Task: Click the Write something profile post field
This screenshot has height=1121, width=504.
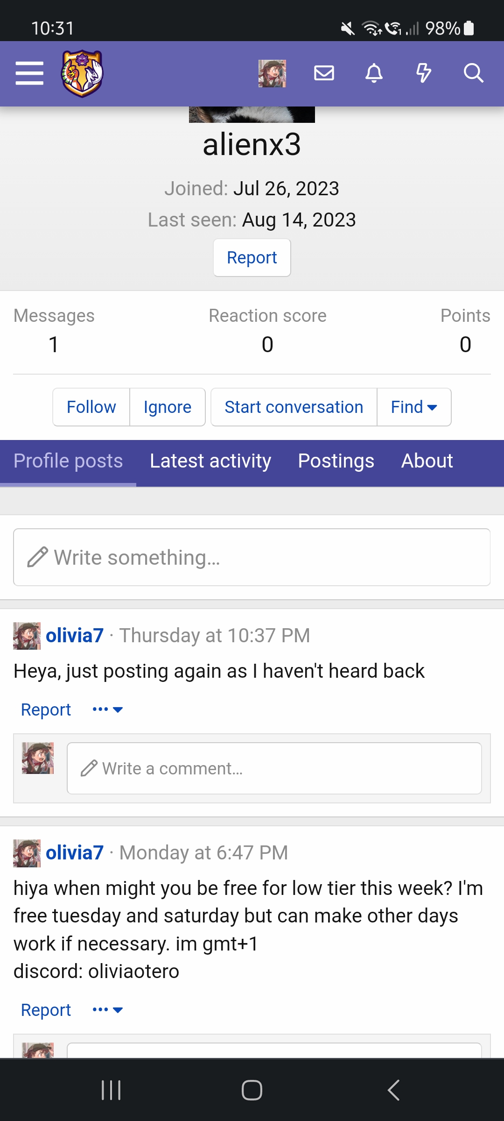Action: coord(252,557)
